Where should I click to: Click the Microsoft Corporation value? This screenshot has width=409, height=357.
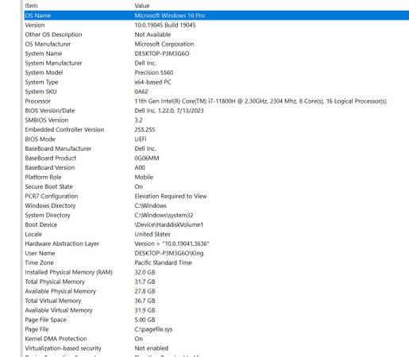pyautogui.click(x=164, y=44)
